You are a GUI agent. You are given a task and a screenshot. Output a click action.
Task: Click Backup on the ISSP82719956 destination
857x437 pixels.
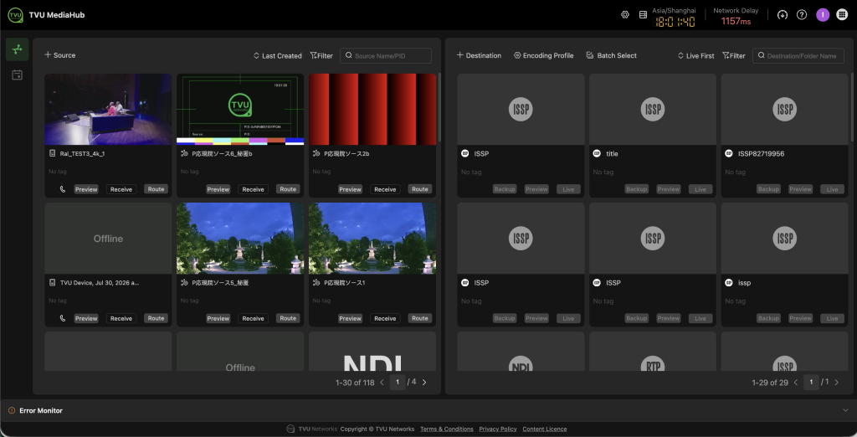768,189
